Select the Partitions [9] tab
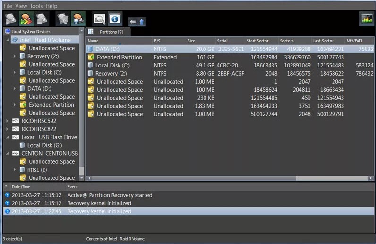This screenshot has width=376, height=244. pos(108,32)
